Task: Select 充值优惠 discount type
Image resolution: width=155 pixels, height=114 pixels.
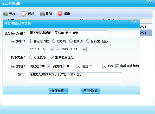Action: coord(30,57)
